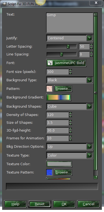Decrease Frames for Animation with down arrow
Viewport: 104px width, 212px height.
pyautogui.click(x=70, y=140)
